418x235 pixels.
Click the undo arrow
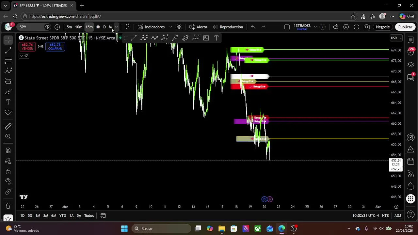[x=253, y=27]
